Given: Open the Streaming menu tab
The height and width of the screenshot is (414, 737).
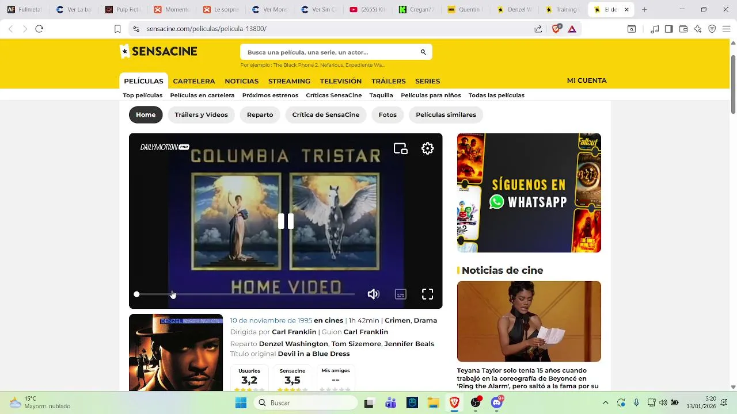Looking at the screenshot, I should (289, 81).
